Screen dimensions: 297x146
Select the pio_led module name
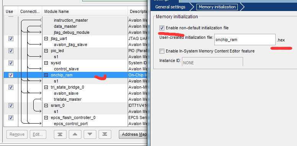[57, 51]
